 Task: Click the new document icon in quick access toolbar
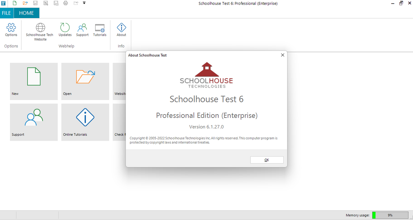15,3
